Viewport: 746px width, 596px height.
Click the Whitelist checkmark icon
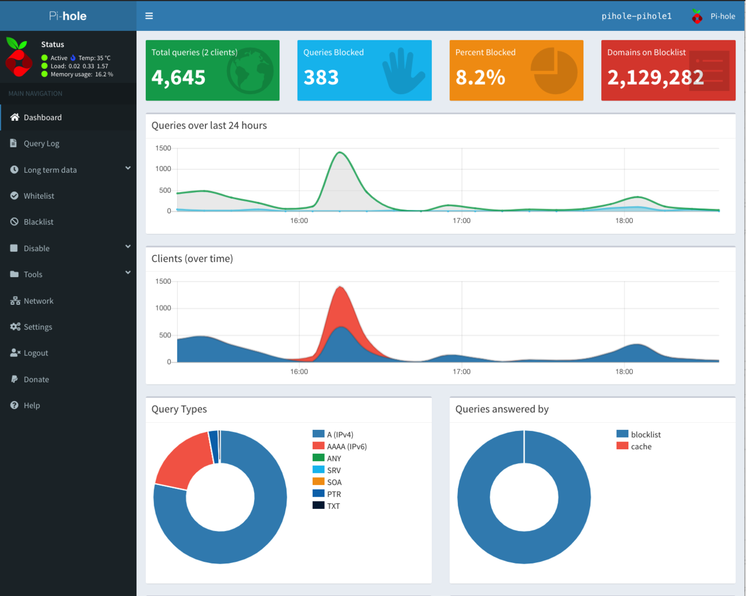(14, 195)
